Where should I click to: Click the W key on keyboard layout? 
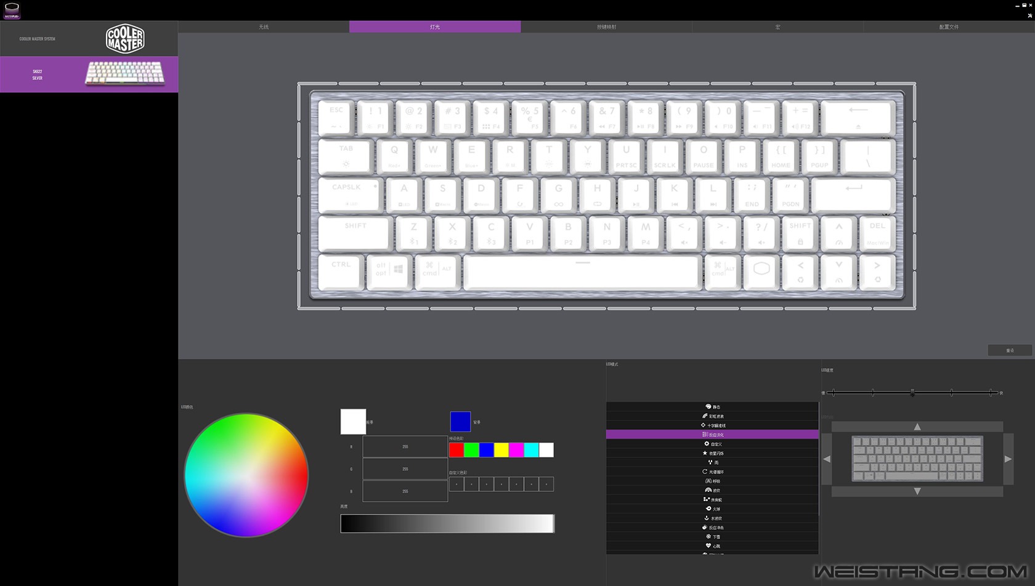click(433, 156)
